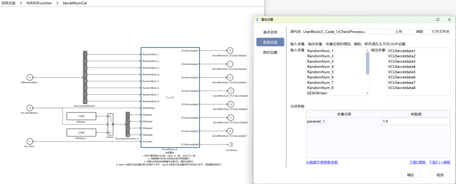Image resolution: width=456 pixels, height=184 pixels.
Task: Click the Terminator block icon
Action: (x=231, y=144)
